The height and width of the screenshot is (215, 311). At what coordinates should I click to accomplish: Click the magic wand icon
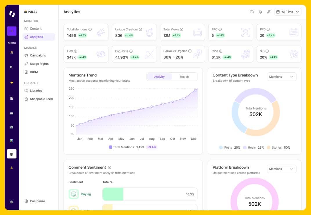coord(269,12)
